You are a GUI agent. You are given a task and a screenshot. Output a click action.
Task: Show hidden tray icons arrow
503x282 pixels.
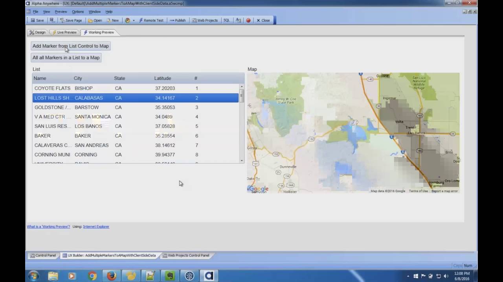[x=408, y=276]
